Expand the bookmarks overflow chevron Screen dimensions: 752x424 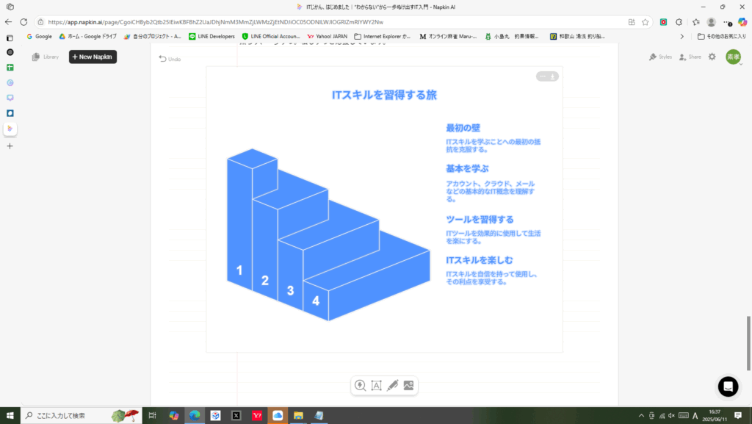click(681, 36)
